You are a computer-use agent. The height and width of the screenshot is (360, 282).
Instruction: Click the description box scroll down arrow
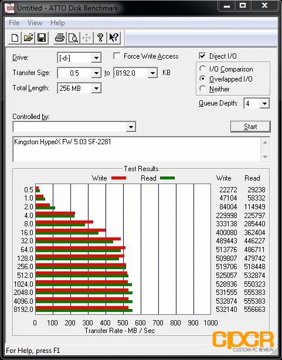pos(265,157)
